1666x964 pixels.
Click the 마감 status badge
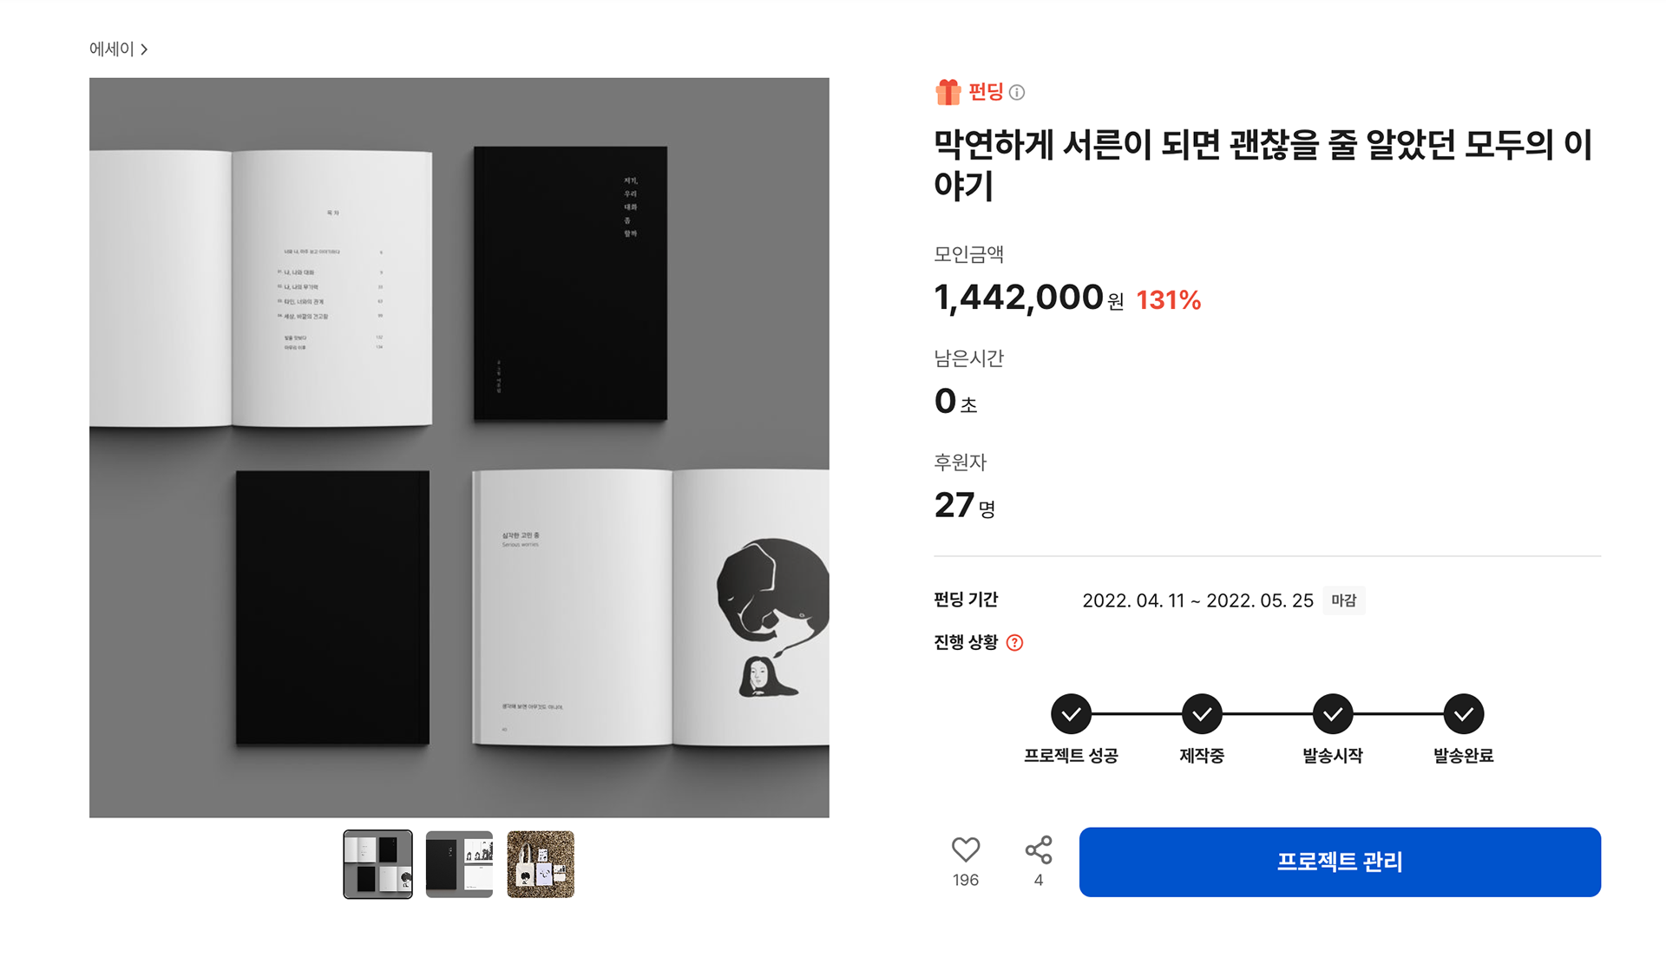point(1343,600)
